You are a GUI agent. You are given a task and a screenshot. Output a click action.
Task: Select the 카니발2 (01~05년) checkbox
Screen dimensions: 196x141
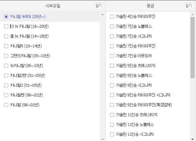6,85
